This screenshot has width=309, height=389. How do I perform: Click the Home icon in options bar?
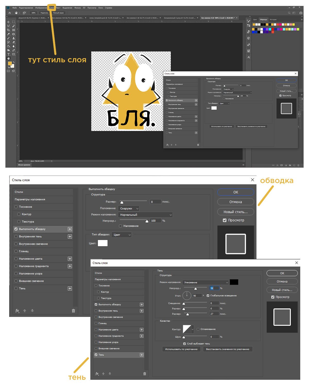point(10,13)
